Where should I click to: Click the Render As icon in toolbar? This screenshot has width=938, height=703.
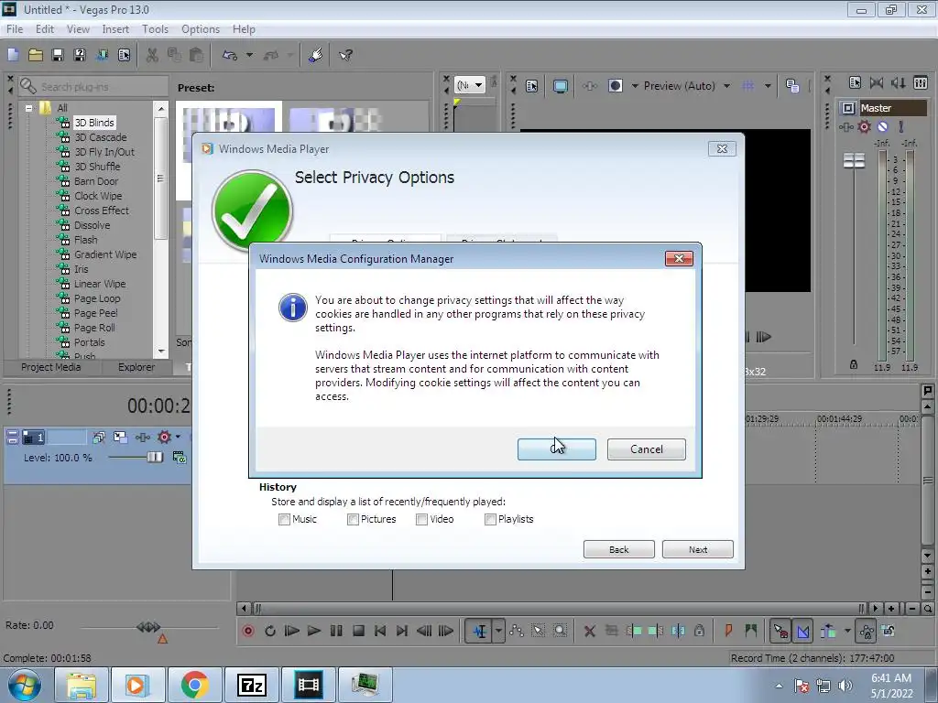102,55
